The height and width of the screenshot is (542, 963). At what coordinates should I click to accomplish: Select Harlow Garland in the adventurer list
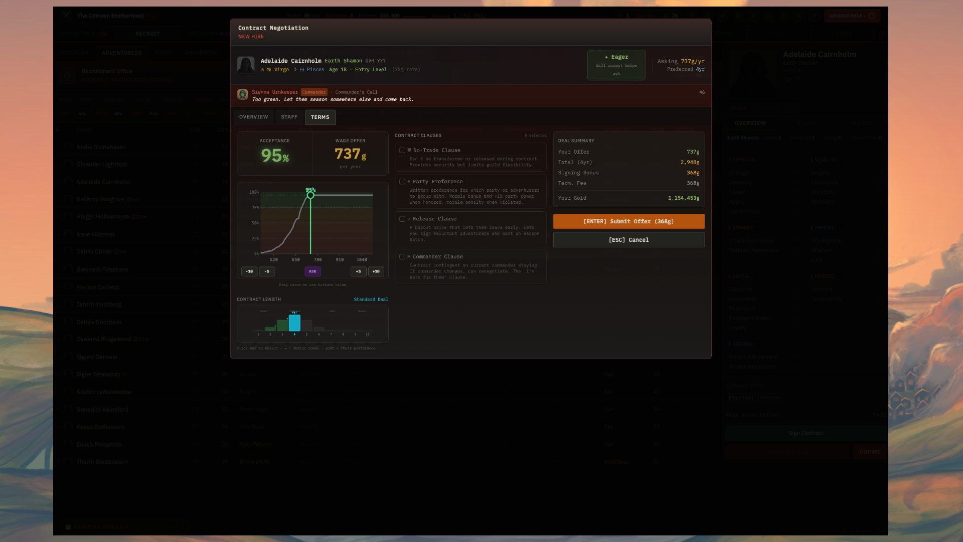pyautogui.click(x=97, y=287)
